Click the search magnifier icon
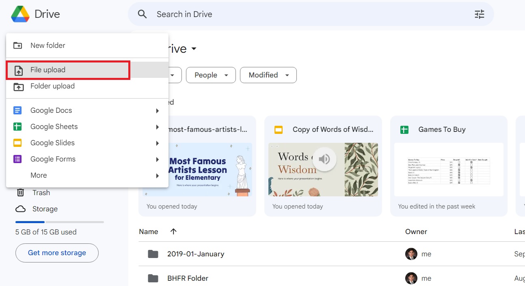This screenshot has height=286, width=525. [142, 14]
